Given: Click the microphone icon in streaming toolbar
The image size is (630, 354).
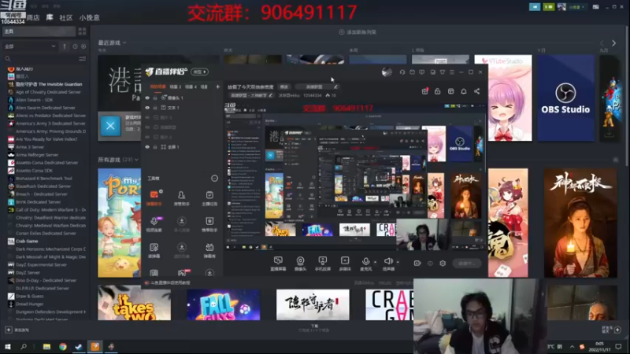Looking at the screenshot, I should click(365, 261).
